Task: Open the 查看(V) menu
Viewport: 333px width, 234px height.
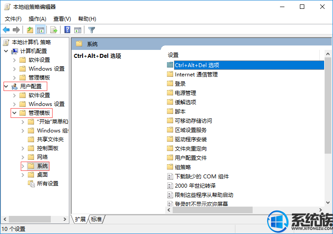Action: point(62,19)
